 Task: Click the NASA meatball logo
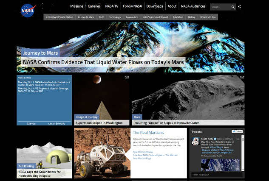28,11
